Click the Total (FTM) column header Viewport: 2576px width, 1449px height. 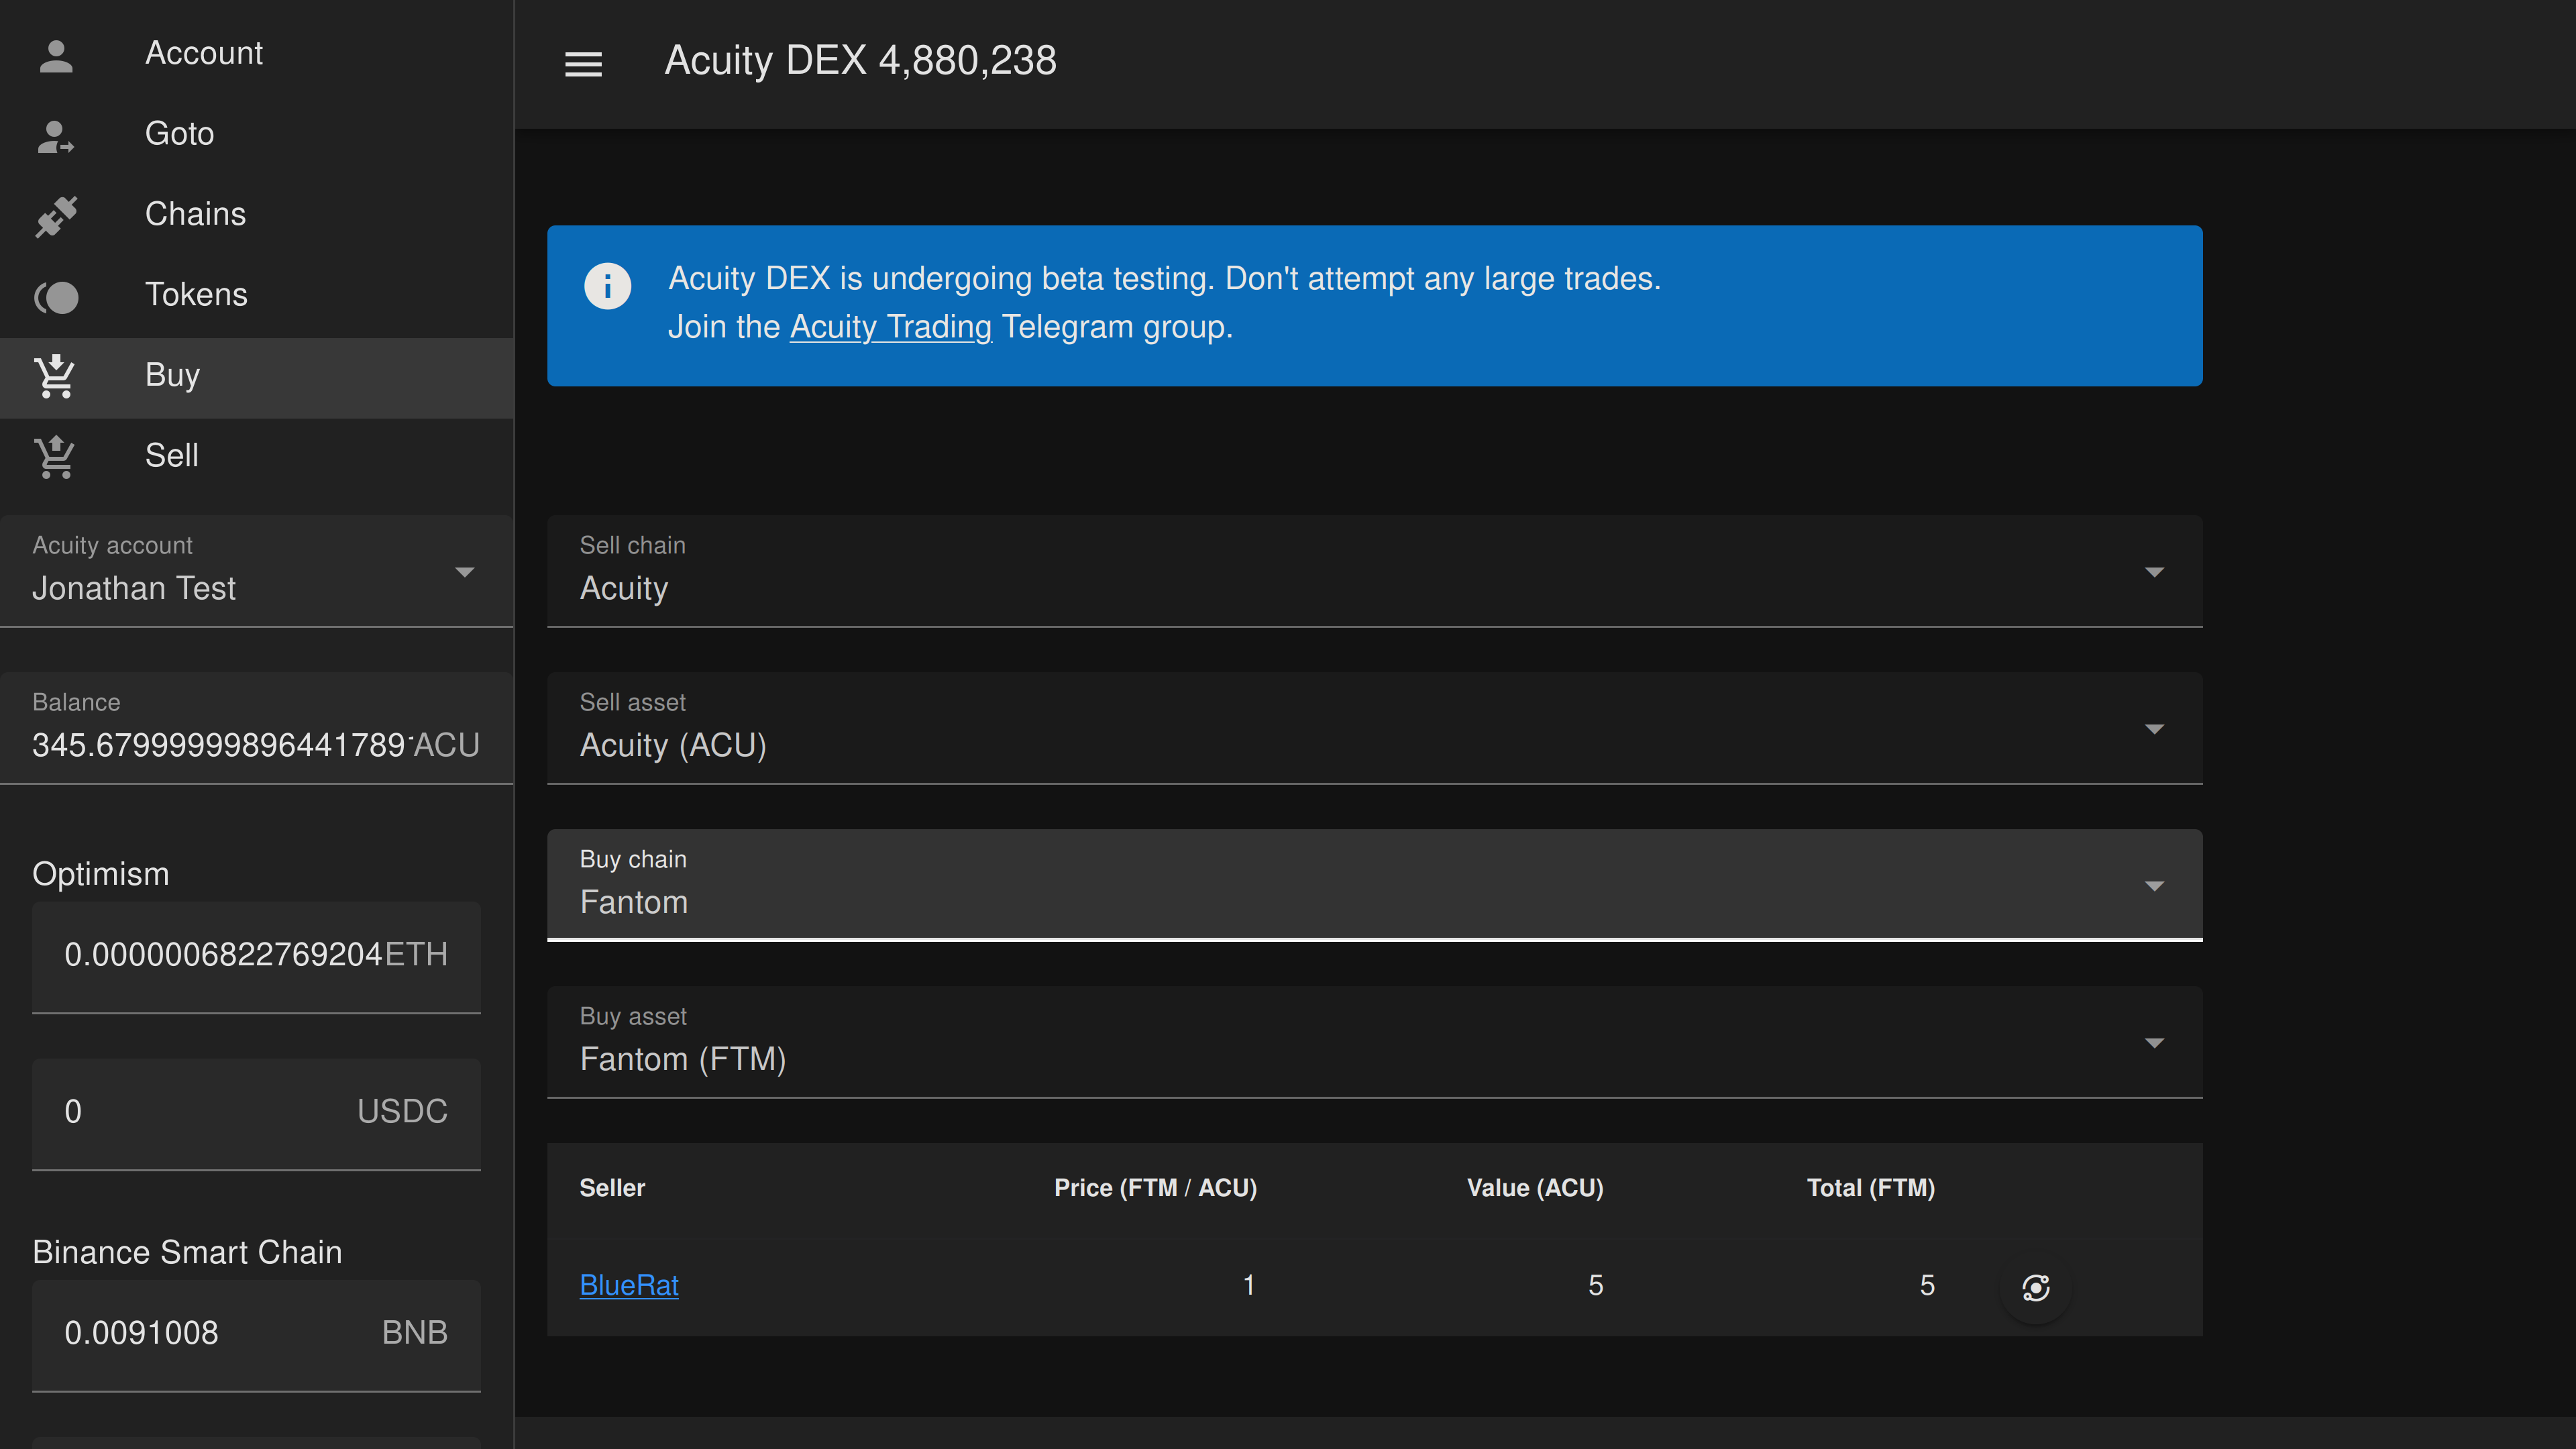1870,1187
